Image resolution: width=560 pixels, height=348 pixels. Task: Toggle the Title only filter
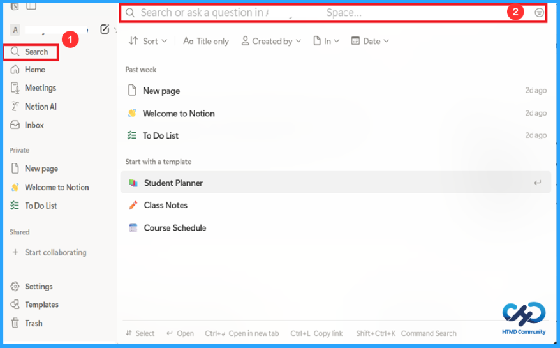206,41
